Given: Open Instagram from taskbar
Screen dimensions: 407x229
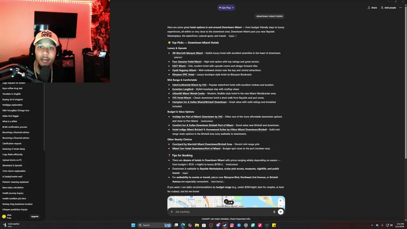Looking at the screenshot, I should click(232, 225).
